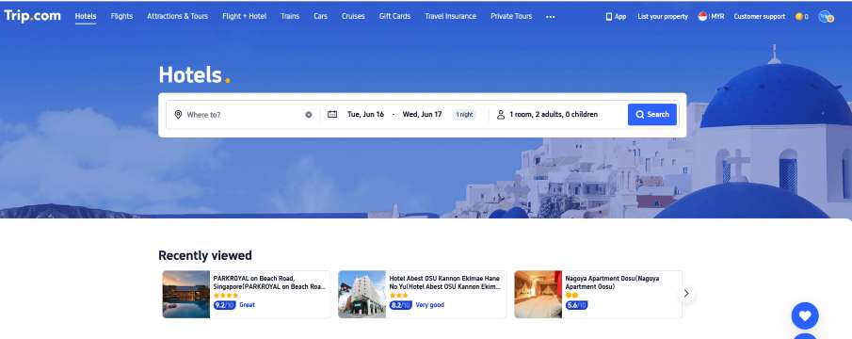Open Hotel Abest OSU Kannon Ekimae title

pos(445,282)
